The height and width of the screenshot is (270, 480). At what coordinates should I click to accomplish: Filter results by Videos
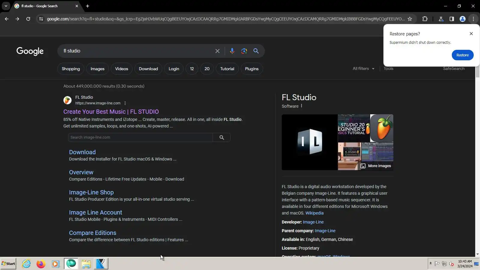click(x=121, y=69)
